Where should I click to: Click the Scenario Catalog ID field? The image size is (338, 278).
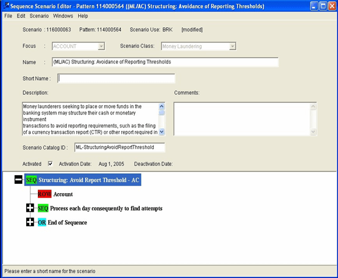click(x=119, y=147)
